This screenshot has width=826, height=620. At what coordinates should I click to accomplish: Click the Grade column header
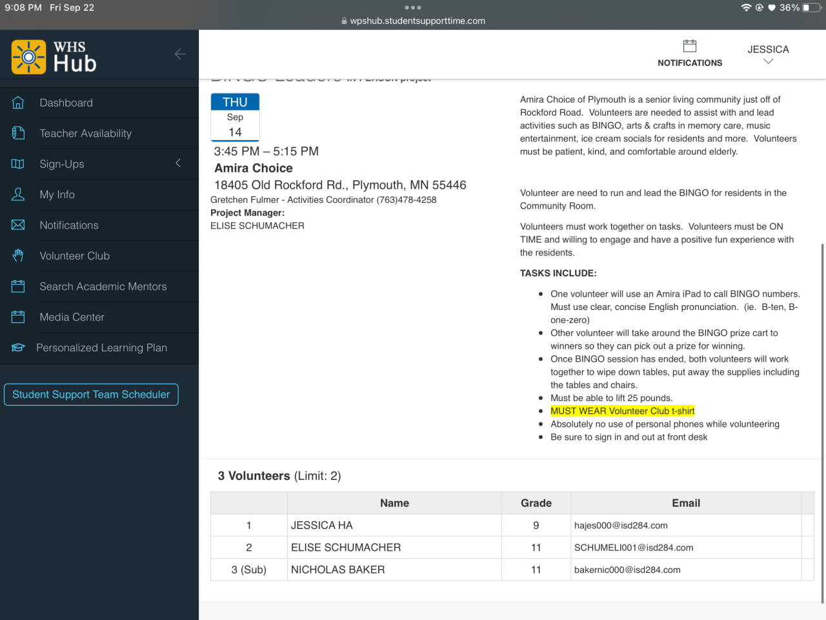[536, 503]
